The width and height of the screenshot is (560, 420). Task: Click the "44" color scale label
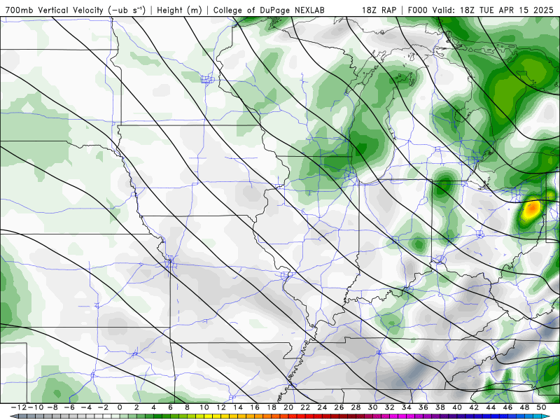pos(491,407)
